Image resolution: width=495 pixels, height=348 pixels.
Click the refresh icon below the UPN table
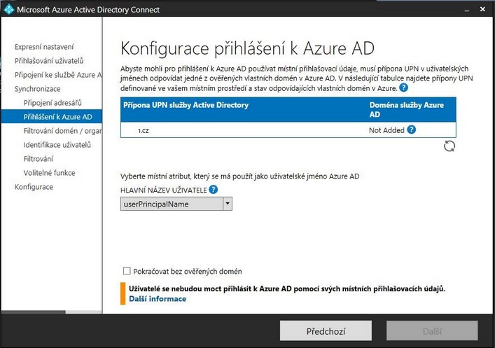pos(449,146)
